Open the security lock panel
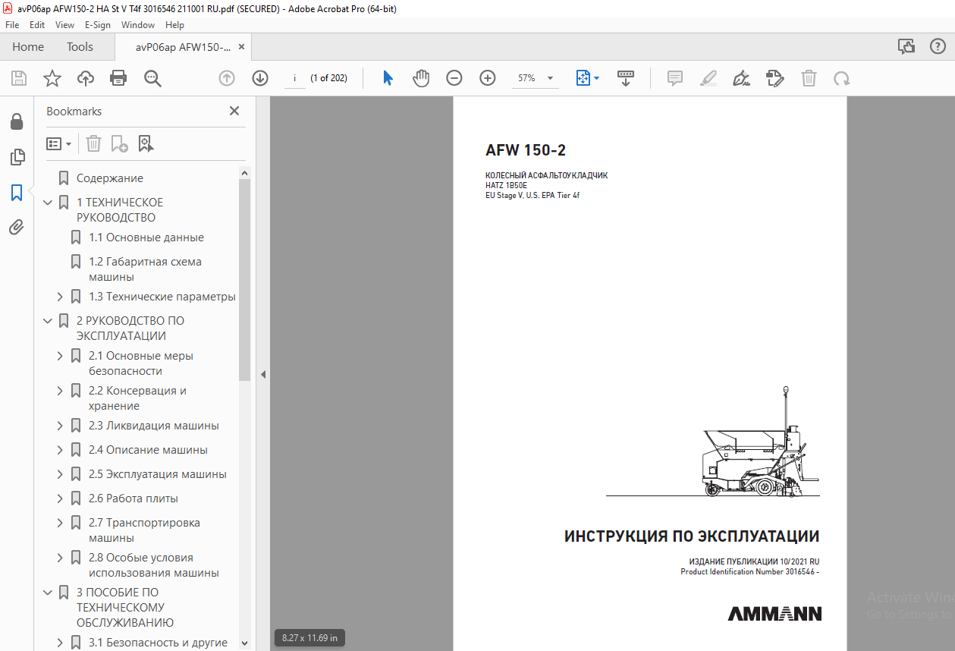 17,122
